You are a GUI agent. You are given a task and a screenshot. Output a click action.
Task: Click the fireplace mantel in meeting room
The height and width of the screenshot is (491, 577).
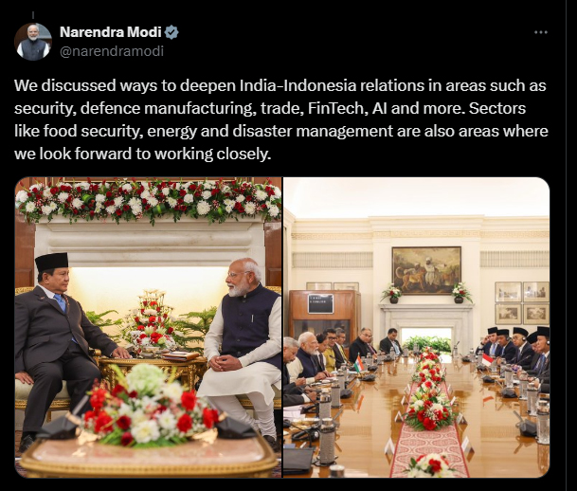(426, 322)
